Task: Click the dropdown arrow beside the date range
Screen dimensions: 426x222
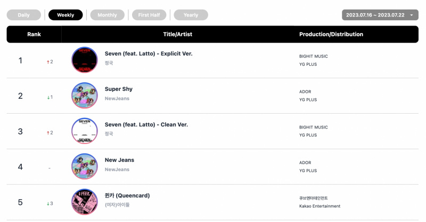Action: click(412, 15)
